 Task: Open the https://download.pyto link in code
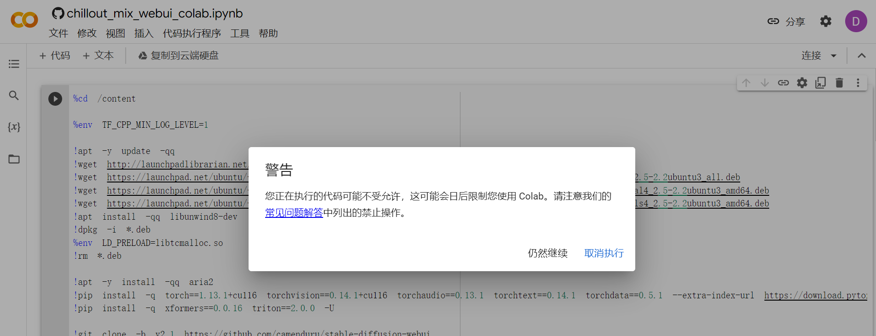point(816,296)
